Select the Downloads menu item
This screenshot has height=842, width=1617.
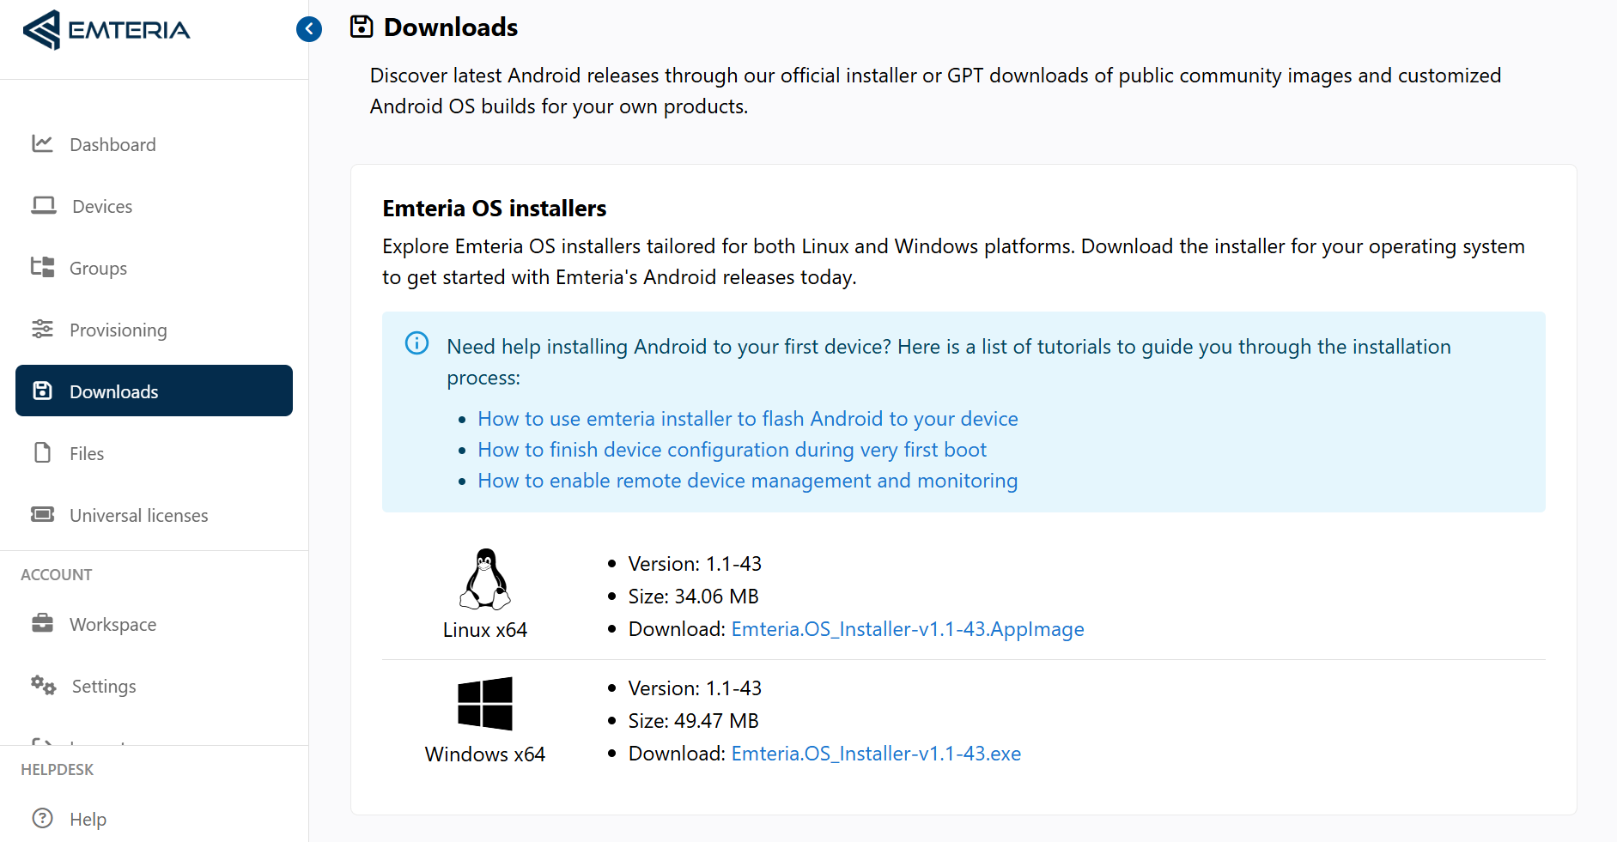point(154,391)
